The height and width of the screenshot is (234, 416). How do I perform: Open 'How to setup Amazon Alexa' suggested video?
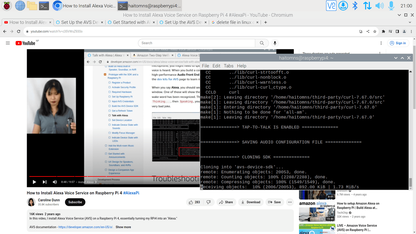click(358, 206)
